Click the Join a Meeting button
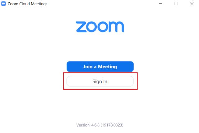The image size is (199, 133). [100, 66]
